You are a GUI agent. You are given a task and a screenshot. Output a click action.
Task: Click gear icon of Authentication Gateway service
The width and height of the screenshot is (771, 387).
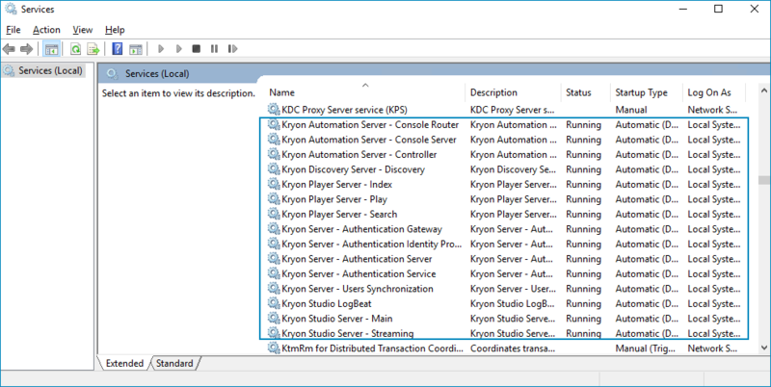(x=274, y=228)
